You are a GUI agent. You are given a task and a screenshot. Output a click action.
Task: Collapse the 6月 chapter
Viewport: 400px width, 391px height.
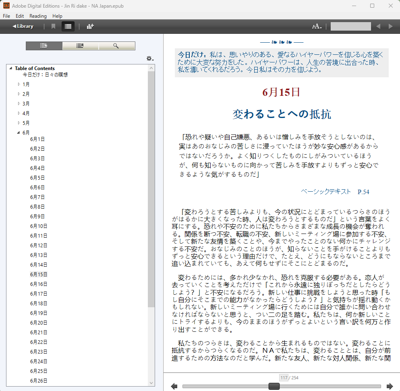(19, 132)
